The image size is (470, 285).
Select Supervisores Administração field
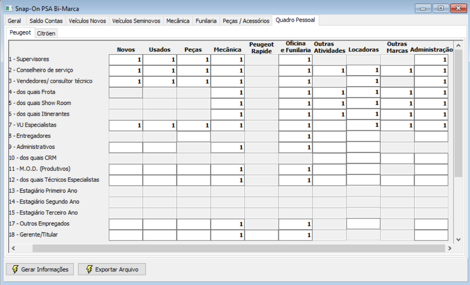431,60
